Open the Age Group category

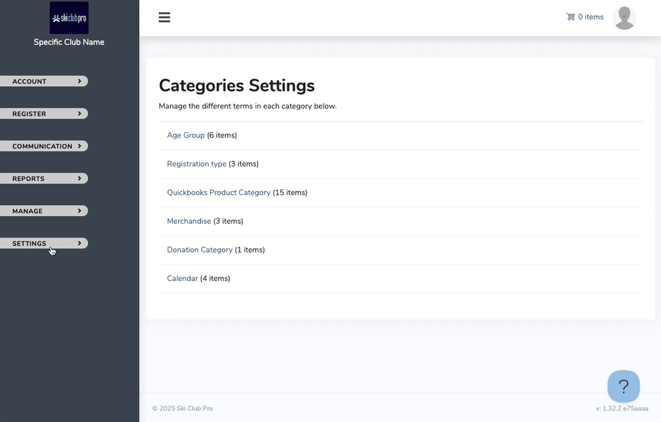pos(185,136)
